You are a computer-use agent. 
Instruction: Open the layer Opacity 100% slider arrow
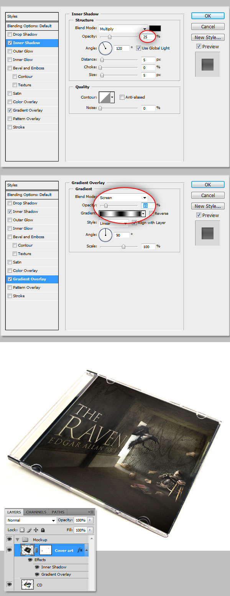(x=90, y=520)
